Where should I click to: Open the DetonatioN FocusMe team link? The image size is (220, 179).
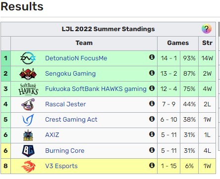click(76, 58)
